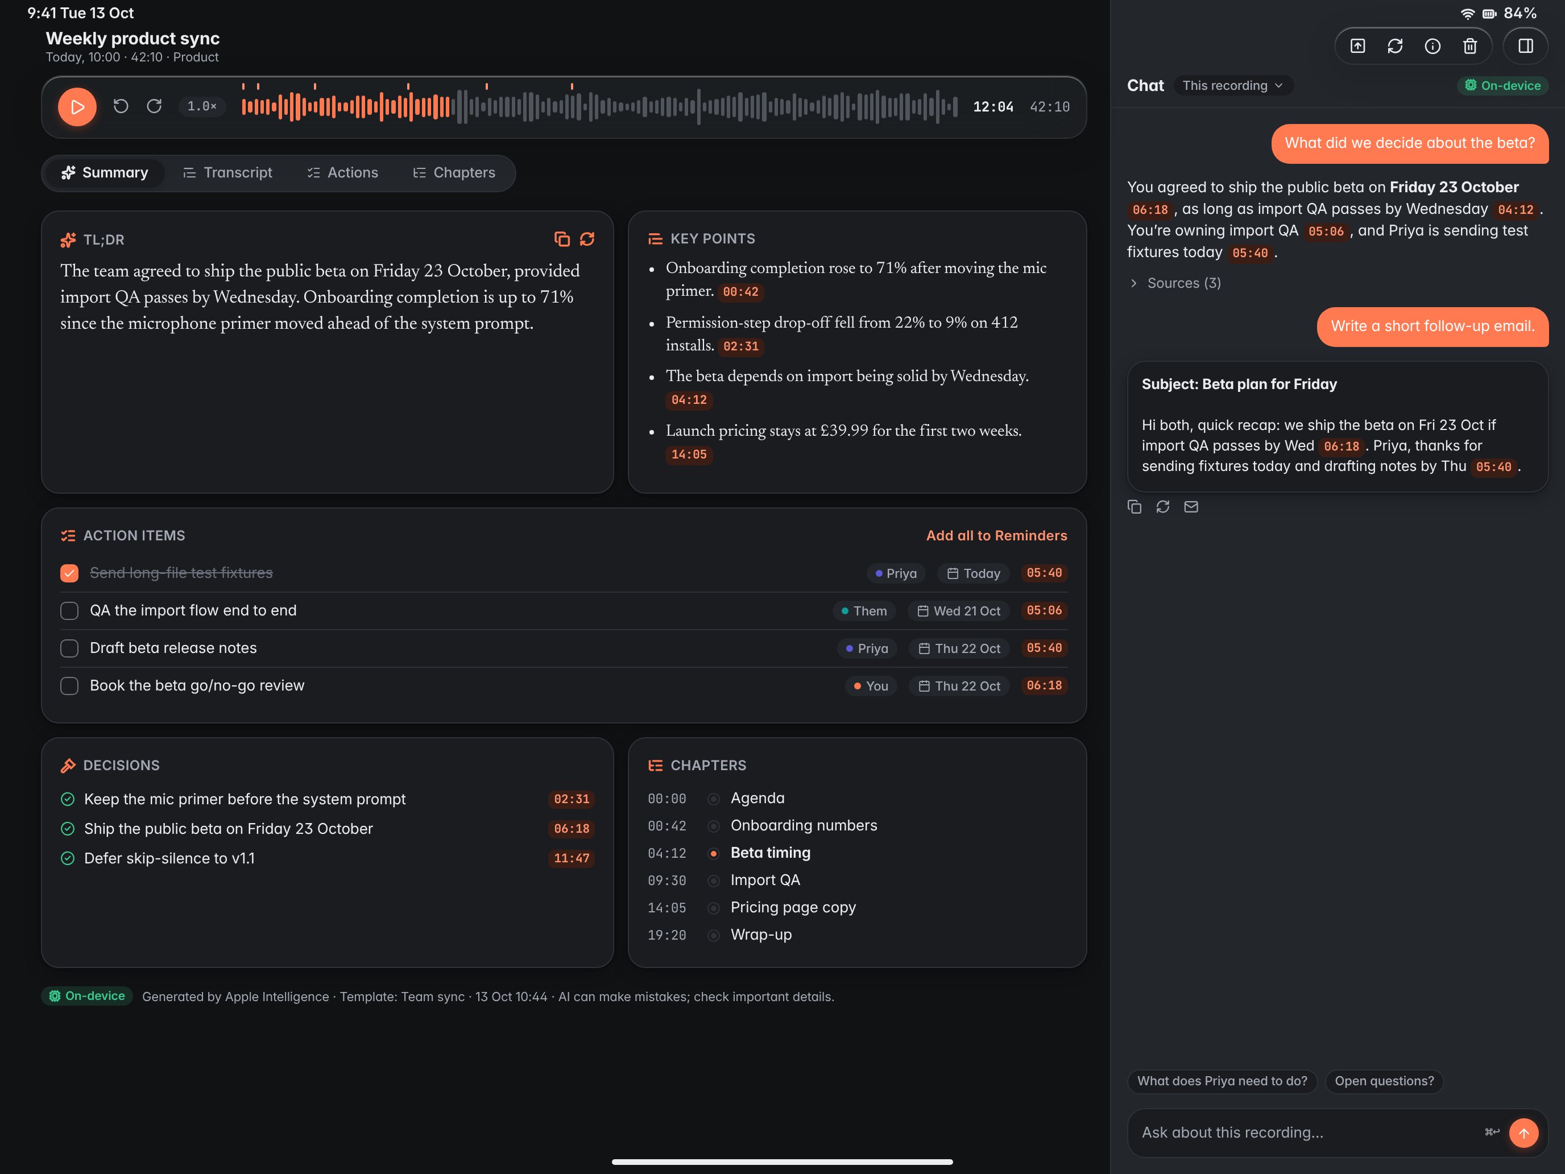1565x1174 pixels.
Task: Click the share/export icon in top toolbar
Action: pos(1357,46)
